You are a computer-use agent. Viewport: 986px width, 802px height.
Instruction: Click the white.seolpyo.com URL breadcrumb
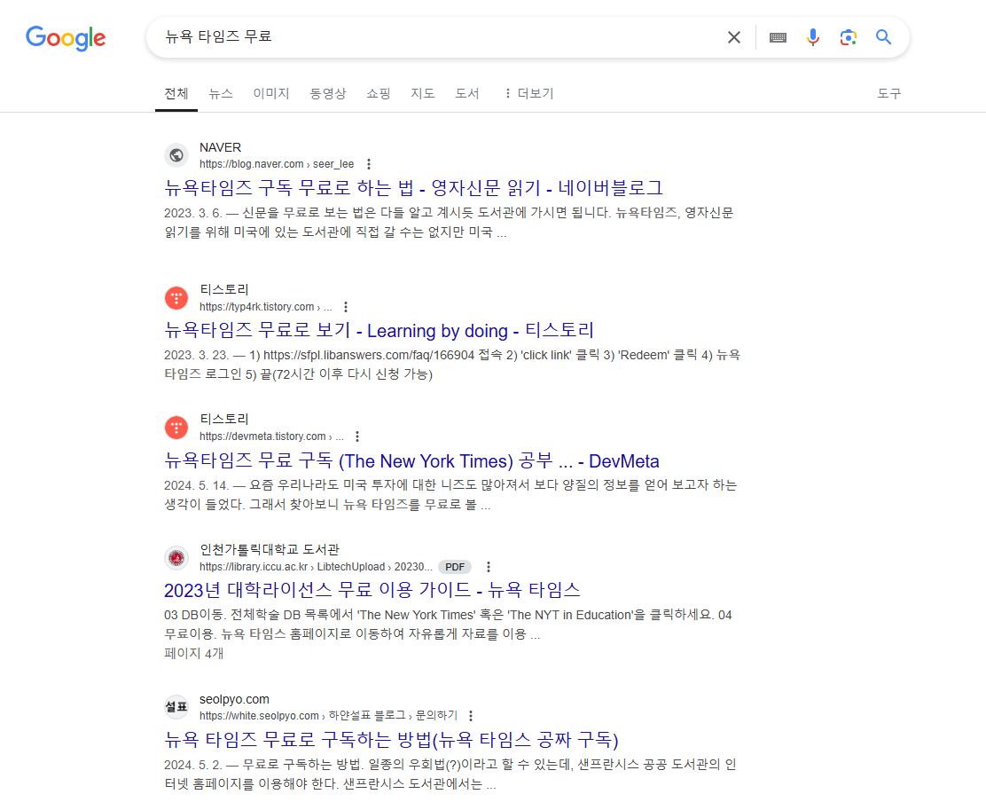328,716
